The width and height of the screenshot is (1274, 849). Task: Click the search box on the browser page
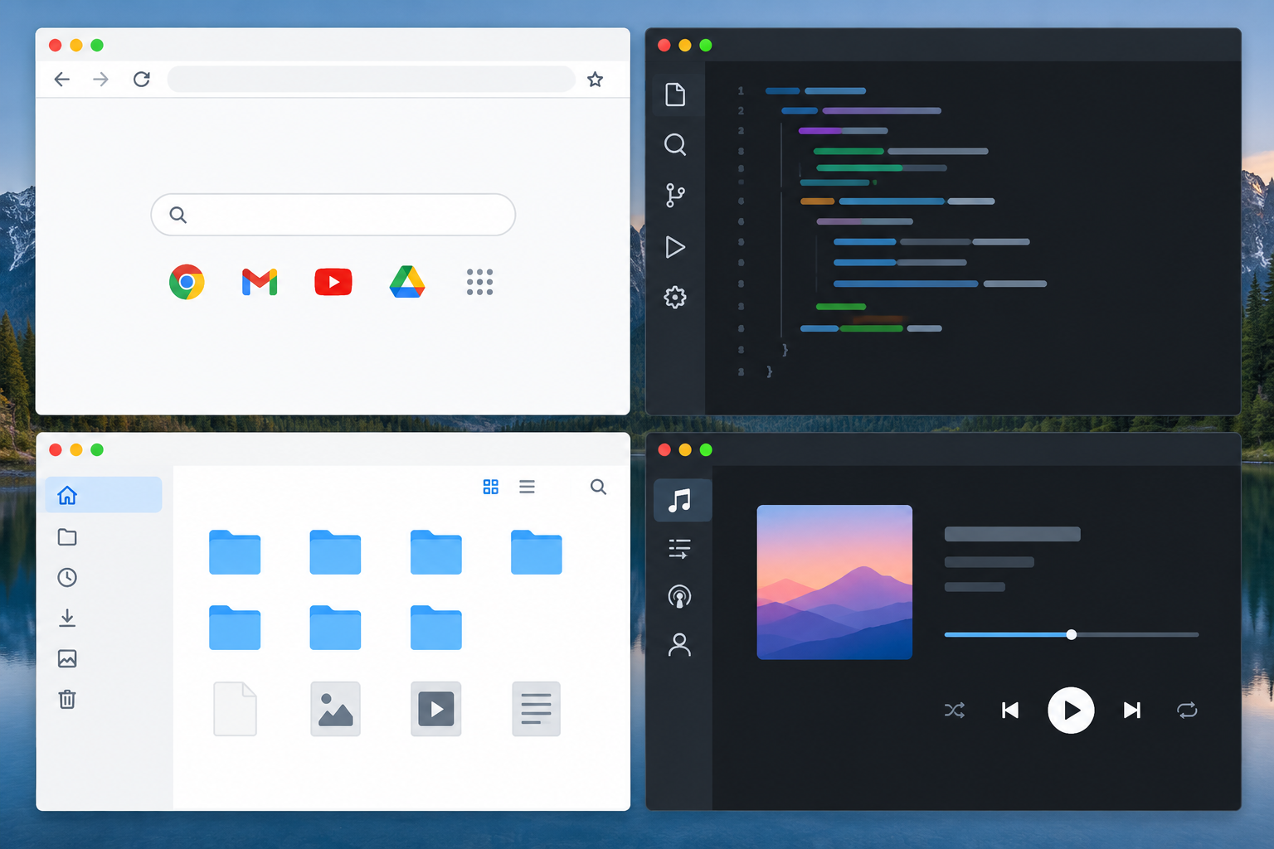(333, 215)
